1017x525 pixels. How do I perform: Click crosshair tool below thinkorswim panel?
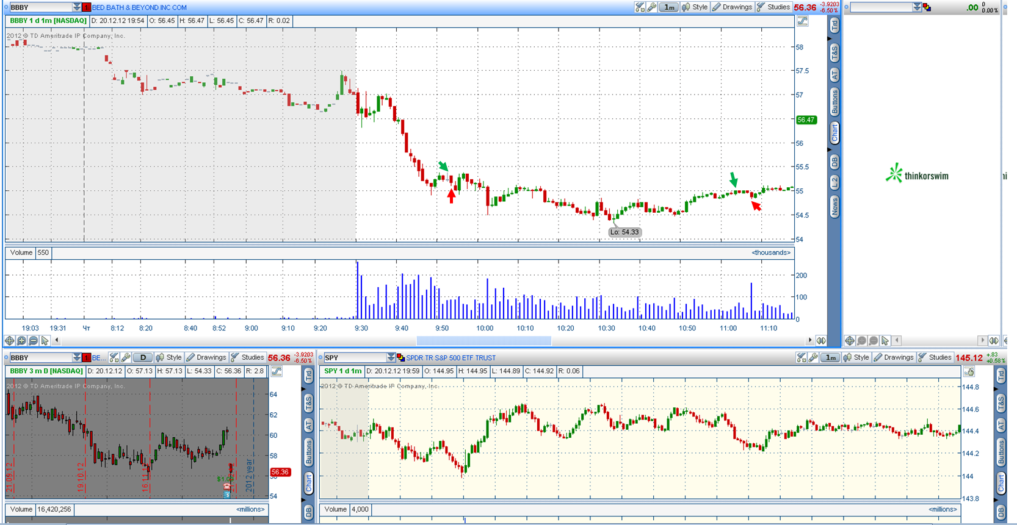pyautogui.click(x=850, y=340)
